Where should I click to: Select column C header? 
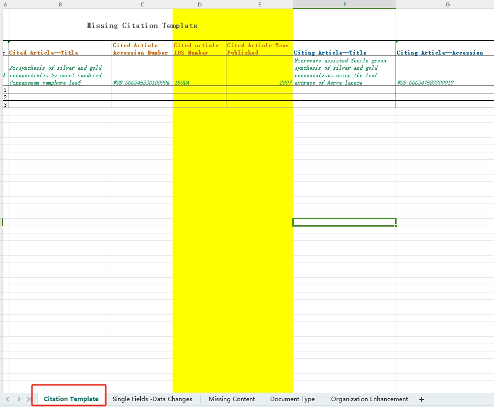coord(142,4)
